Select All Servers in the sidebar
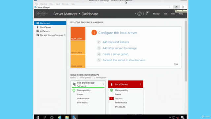 (50, 31)
